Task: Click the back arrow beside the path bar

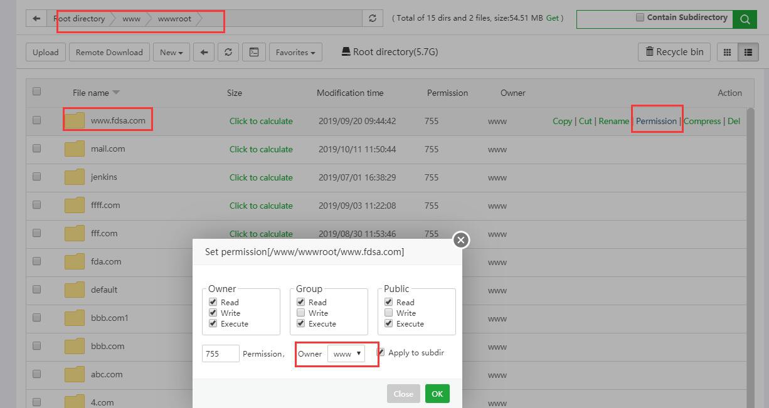Action: click(x=36, y=18)
